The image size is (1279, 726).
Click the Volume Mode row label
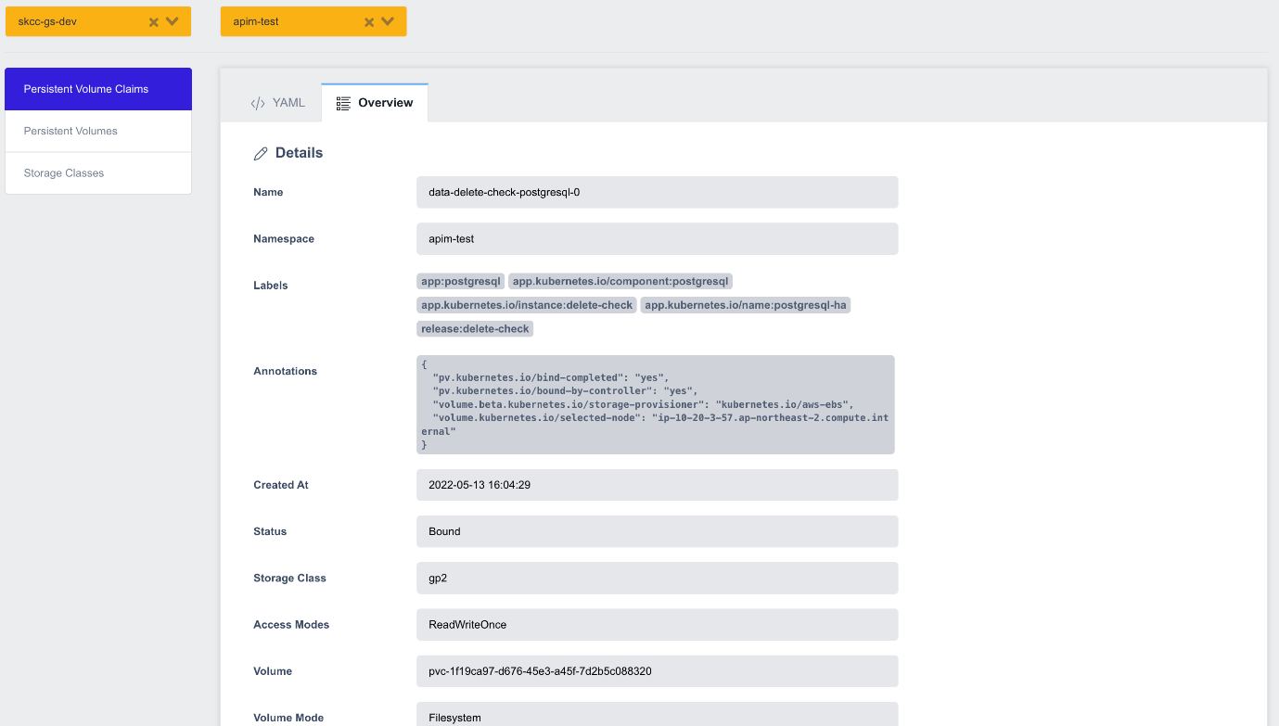coord(288,718)
